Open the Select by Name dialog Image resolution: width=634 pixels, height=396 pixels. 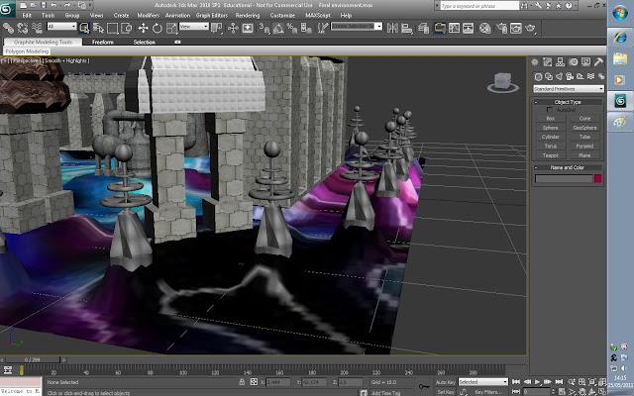(x=98, y=28)
